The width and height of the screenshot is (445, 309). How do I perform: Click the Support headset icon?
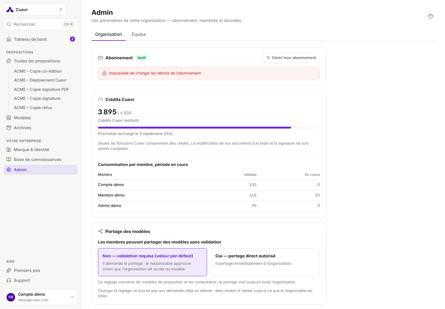9,280
